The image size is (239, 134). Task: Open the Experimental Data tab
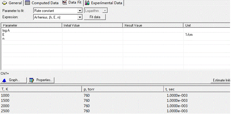(x=104, y=3)
